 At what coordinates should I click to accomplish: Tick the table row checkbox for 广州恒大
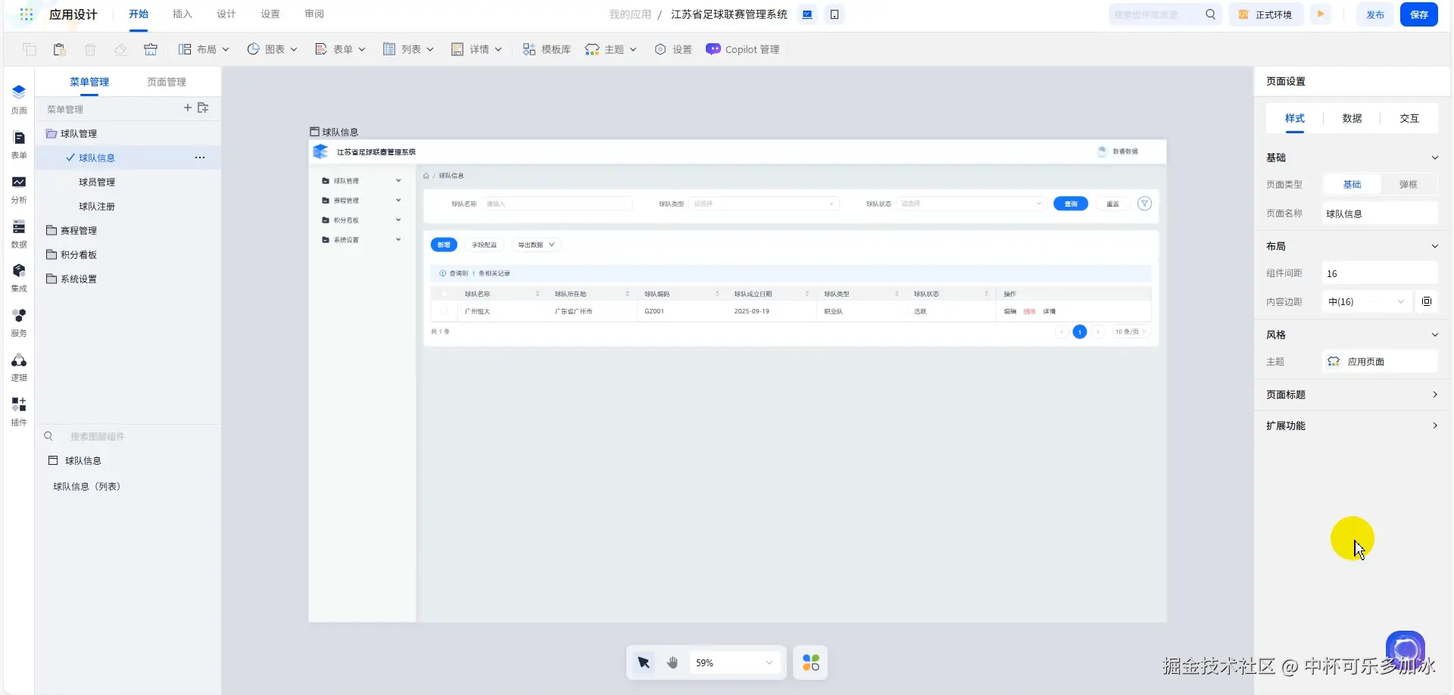pos(444,311)
